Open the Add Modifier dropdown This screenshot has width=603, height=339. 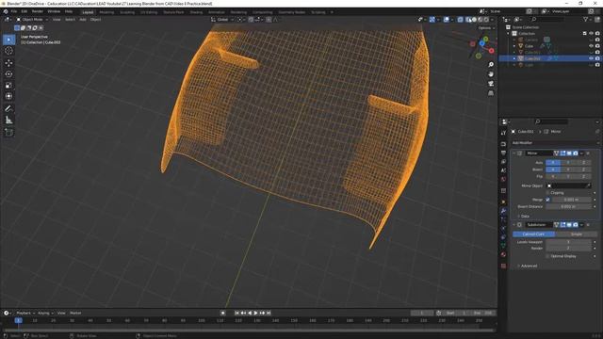[554, 142]
